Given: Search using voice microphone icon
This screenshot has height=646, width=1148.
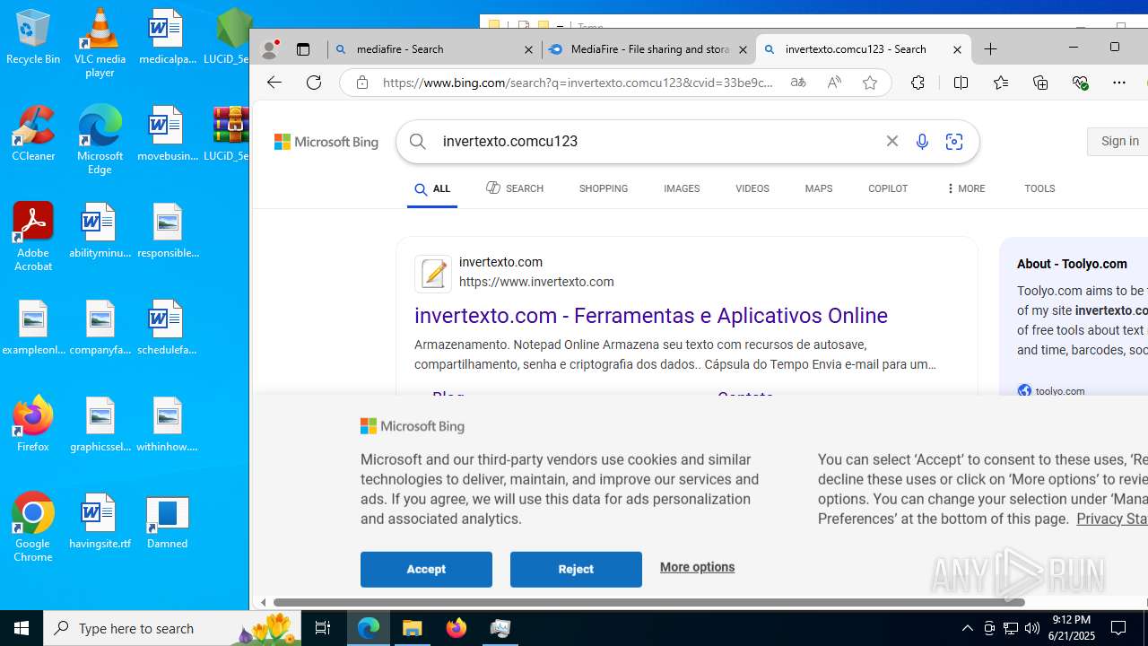Looking at the screenshot, I should (x=922, y=142).
